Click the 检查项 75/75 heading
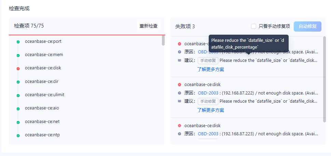This screenshot has height=156, width=331. (29, 26)
